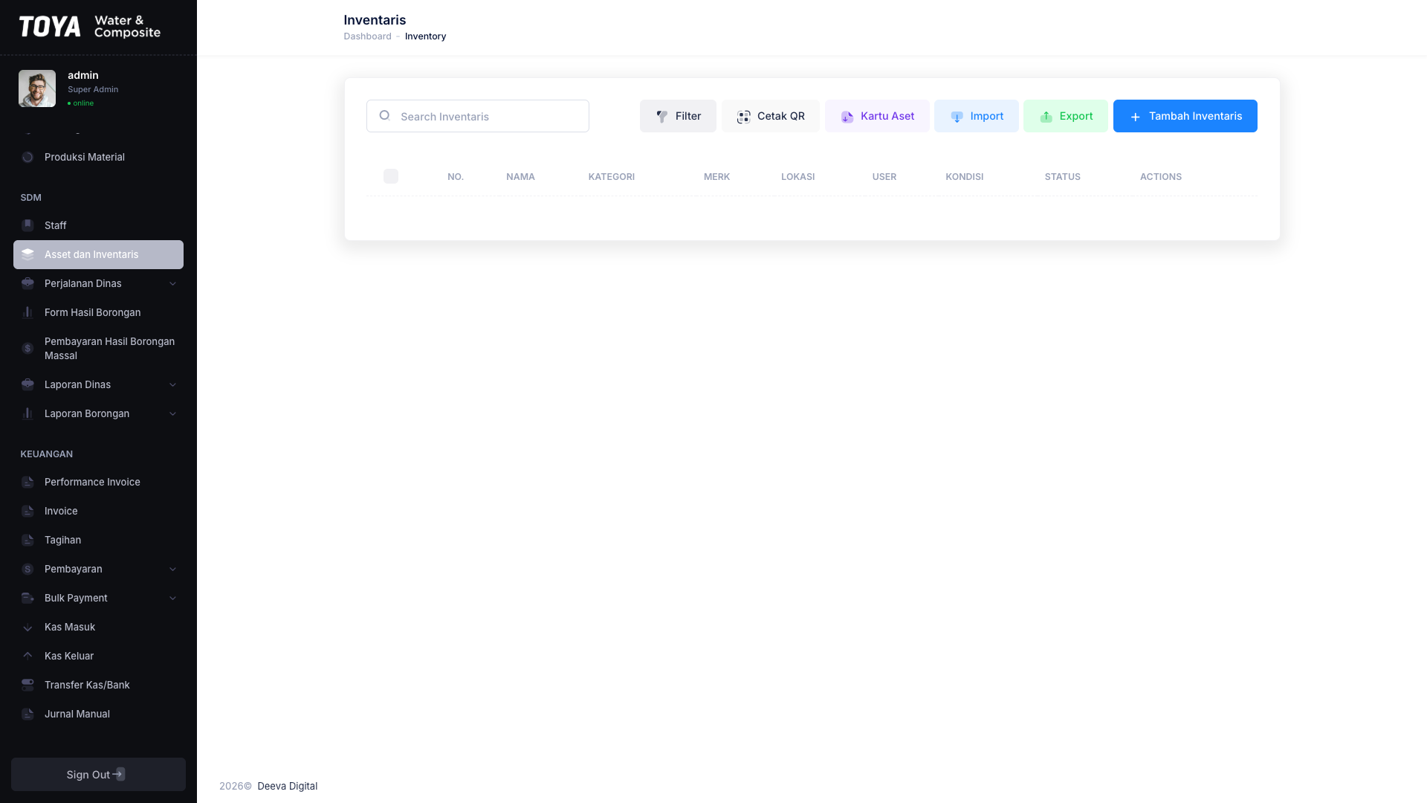1427x803 pixels.
Task: Click the funnel icon on Filter button
Action: pyautogui.click(x=661, y=117)
